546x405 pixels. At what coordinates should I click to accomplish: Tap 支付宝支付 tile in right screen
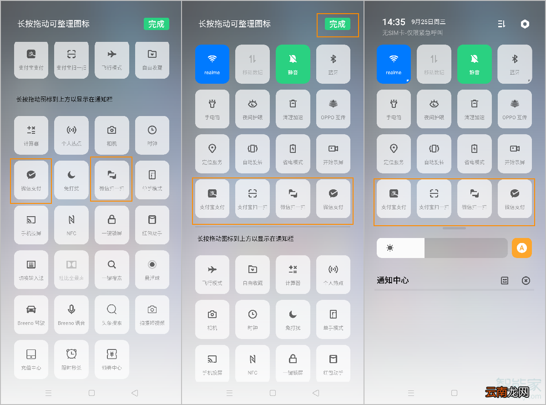point(394,198)
